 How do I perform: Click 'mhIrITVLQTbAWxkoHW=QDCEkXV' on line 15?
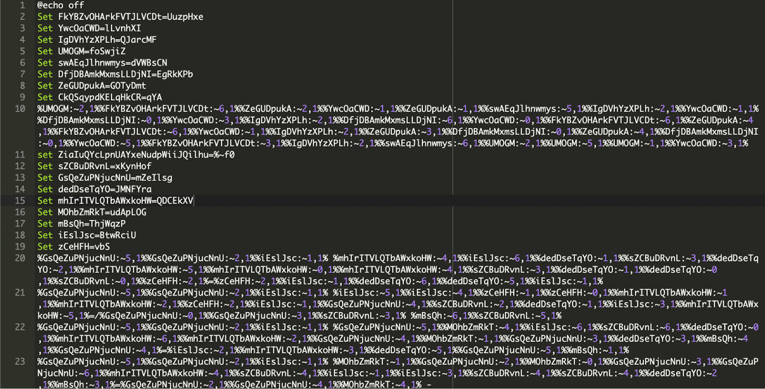(x=125, y=201)
